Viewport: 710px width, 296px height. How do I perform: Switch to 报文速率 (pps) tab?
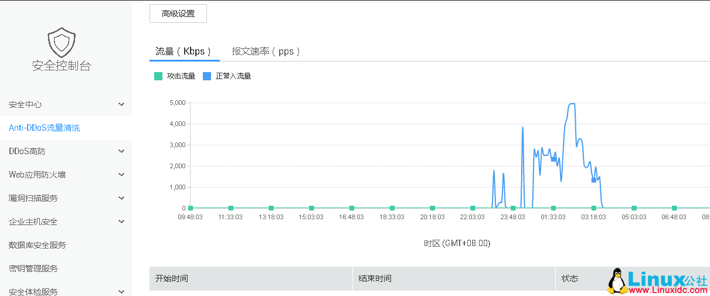tap(266, 51)
